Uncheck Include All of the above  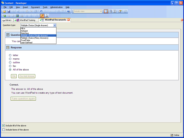[x=3, y=126]
